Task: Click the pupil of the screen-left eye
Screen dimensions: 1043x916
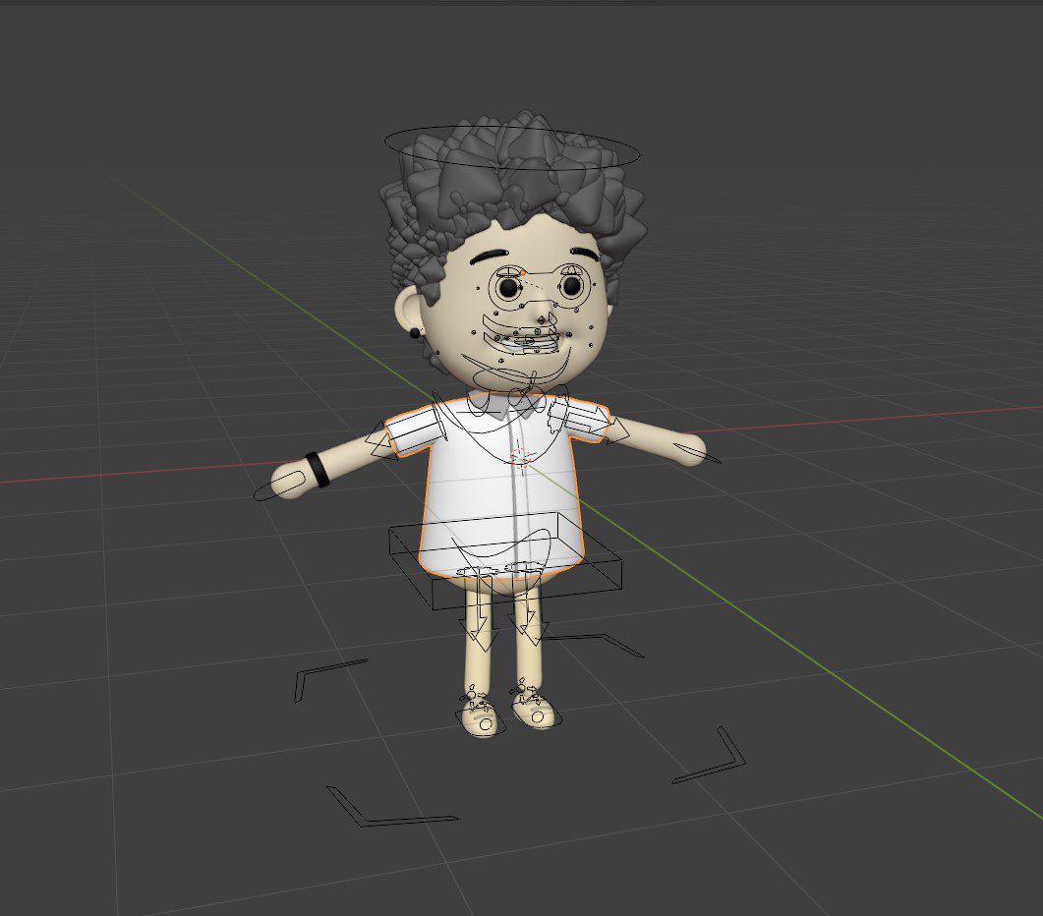Action: [507, 287]
